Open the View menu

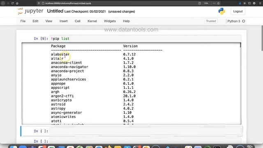pyautogui.click(x=49, y=21)
